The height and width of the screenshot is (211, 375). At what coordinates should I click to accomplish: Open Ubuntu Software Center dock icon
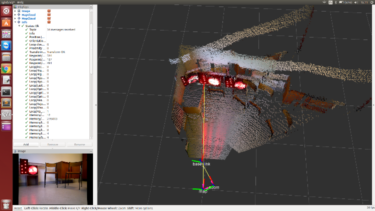pyautogui.click(x=6, y=22)
